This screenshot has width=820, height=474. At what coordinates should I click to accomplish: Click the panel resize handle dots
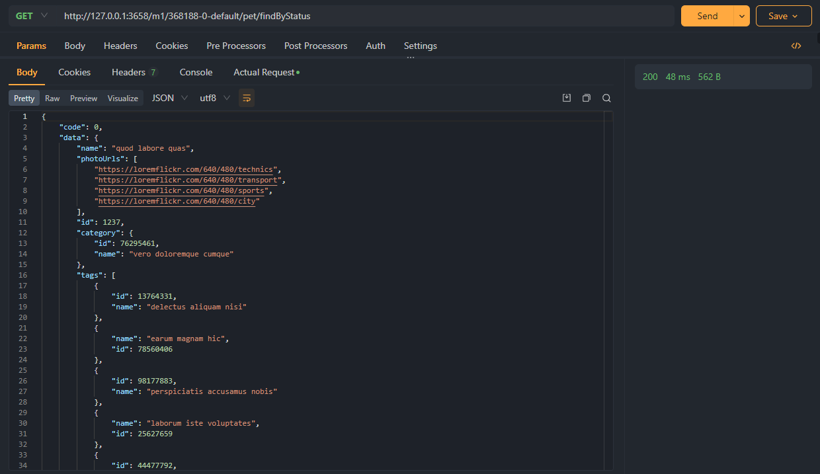tap(411, 58)
